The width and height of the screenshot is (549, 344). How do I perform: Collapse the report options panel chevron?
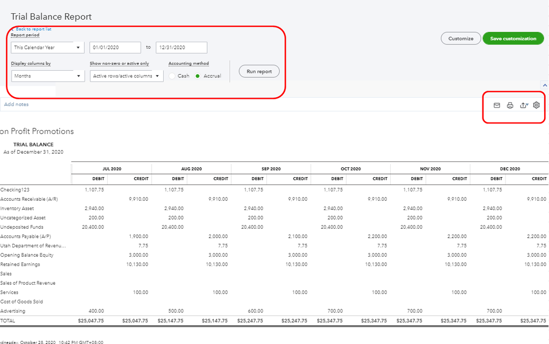pyautogui.click(x=545, y=86)
